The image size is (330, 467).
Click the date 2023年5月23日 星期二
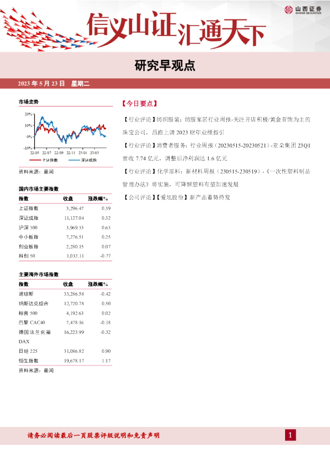tap(54, 84)
